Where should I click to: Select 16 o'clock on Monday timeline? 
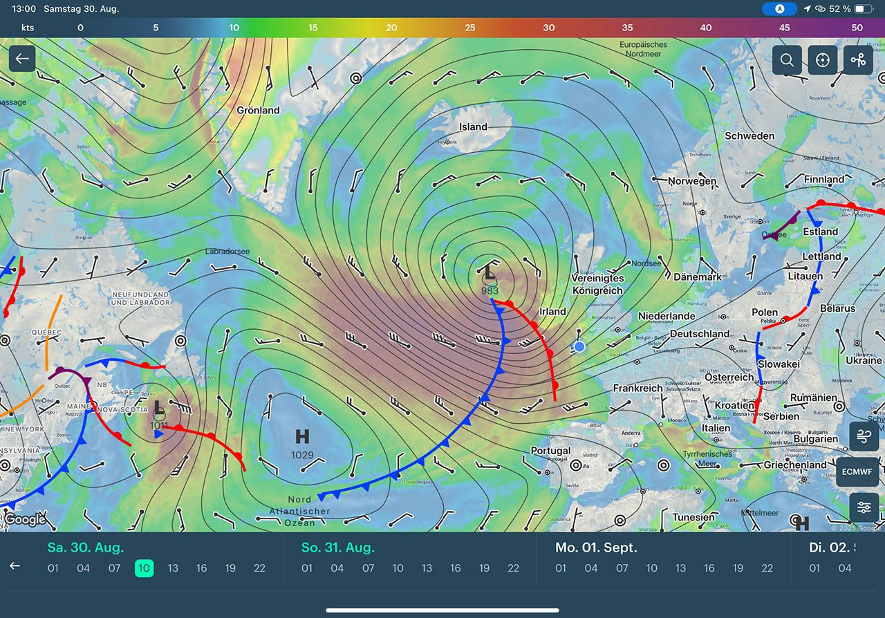(709, 568)
